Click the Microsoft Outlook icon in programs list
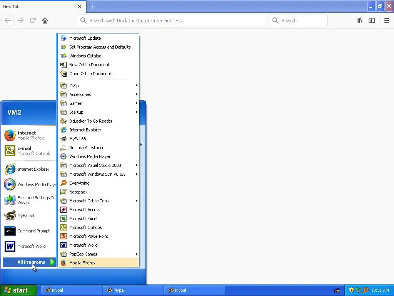394x296 pixels. [63, 227]
